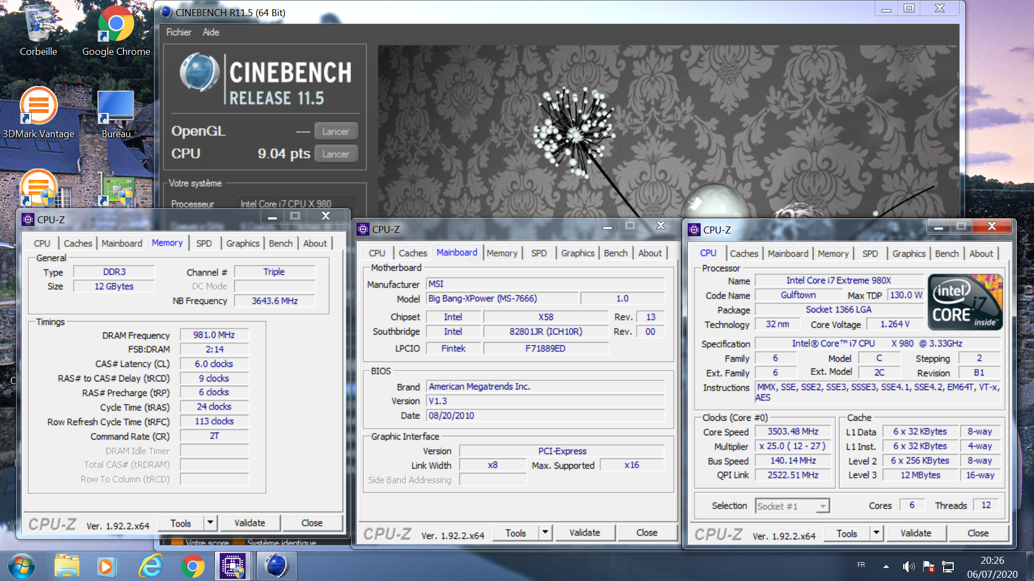Click the CPU-Z Memory window title icon
Screen dimensions: 1034x581
click(28, 219)
